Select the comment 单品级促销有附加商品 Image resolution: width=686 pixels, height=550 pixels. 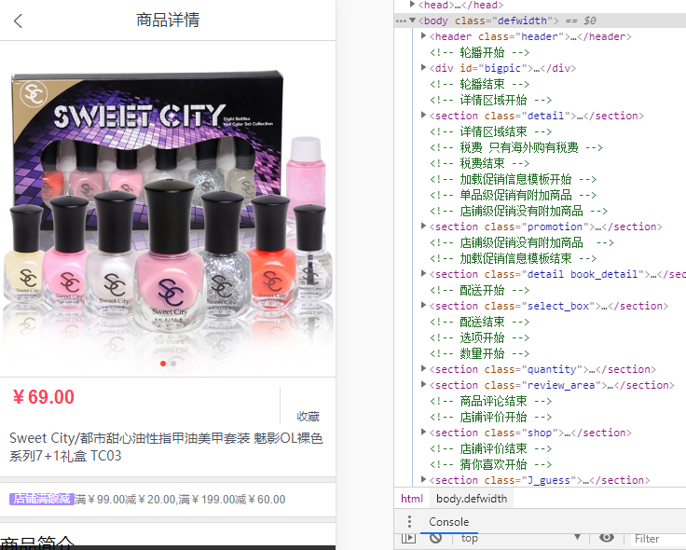point(513,195)
